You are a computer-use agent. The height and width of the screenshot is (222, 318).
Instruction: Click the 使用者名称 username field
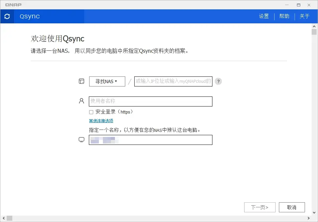pos(150,101)
